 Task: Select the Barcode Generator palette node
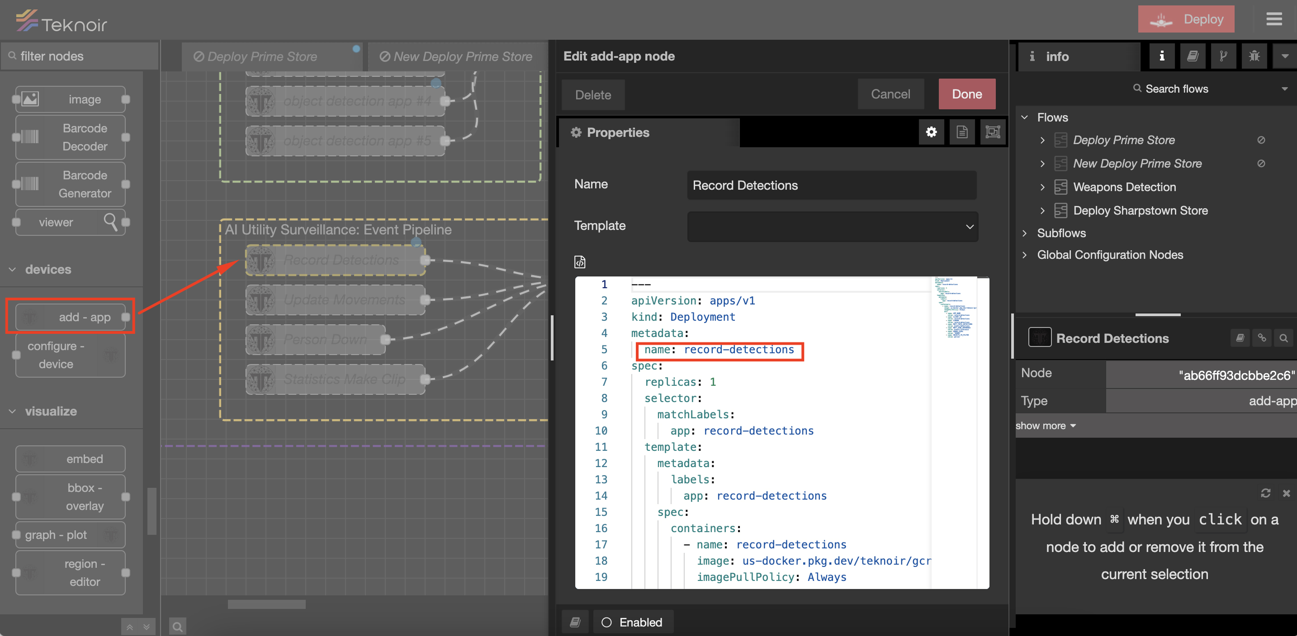pyautogui.click(x=71, y=184)
